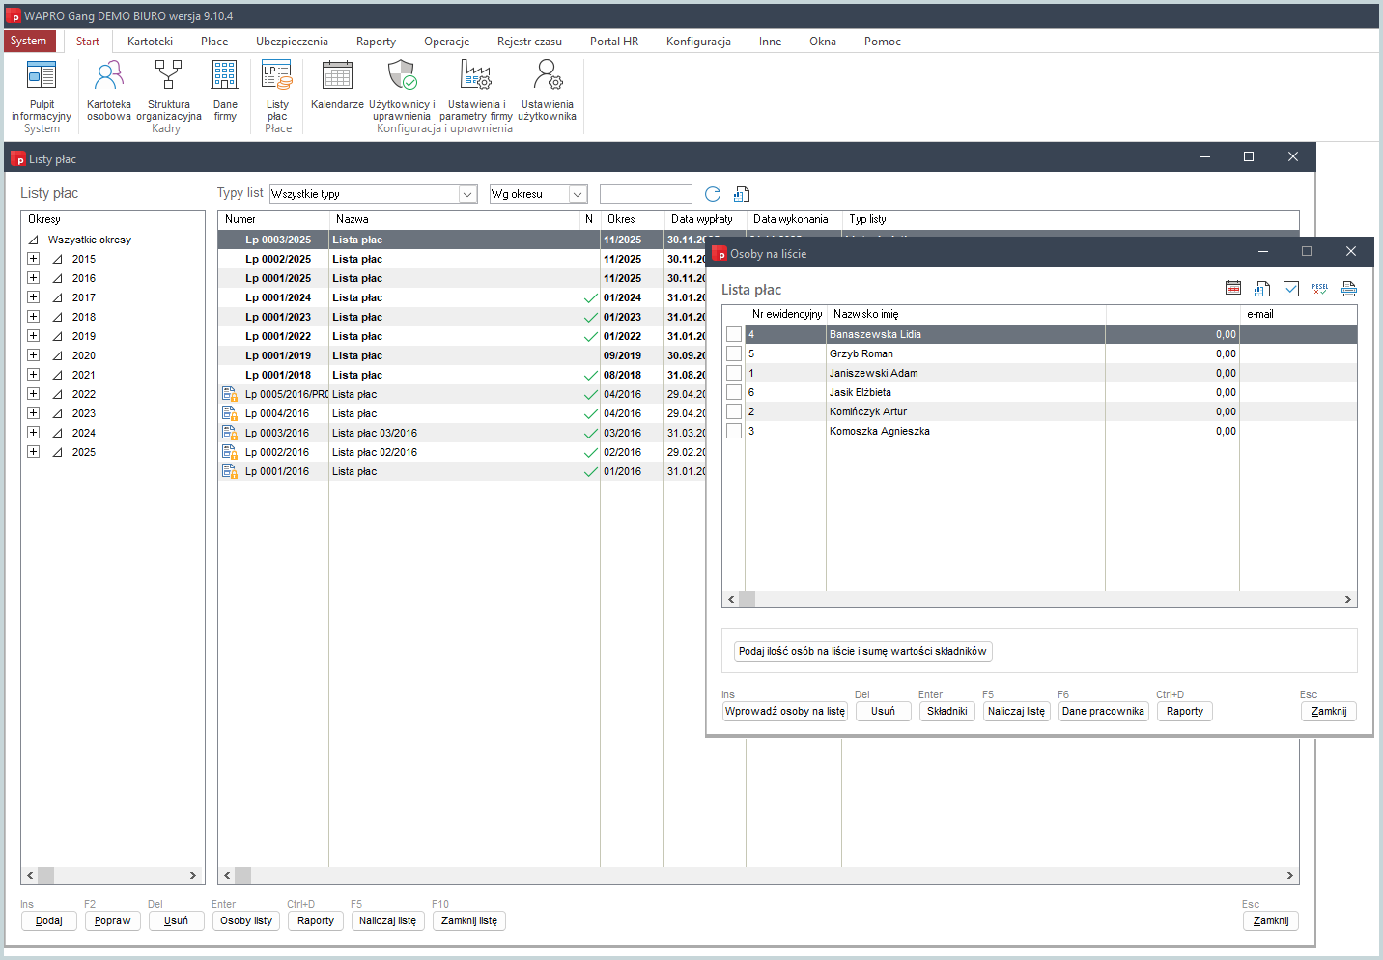This screenshot has width=1383, height=960.
Task: Check the box for Banaszewska Lidia
Action: [734, 334]
